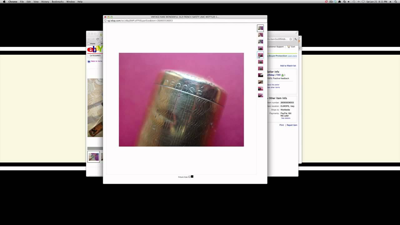Image resolution: width=400 pixels, height=225 pixels.
Task: Click the popup URL address bar
Action: 185,21
